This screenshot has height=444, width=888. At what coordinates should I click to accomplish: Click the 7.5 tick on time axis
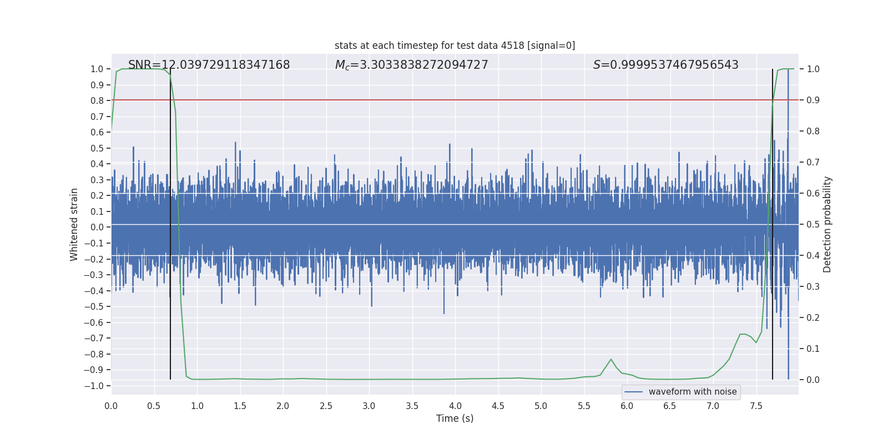pos(756,406)
